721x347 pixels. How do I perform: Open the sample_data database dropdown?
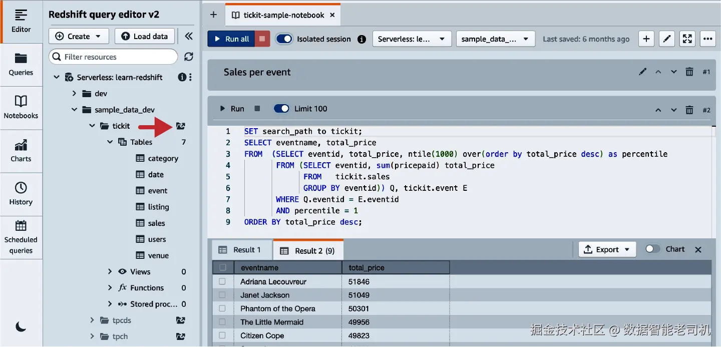pyautogui.click(x=495, y=39)
